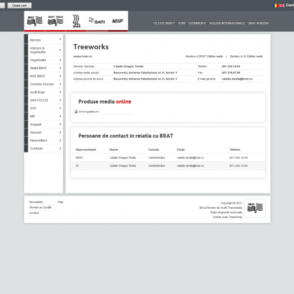Open the AFILIERI INTERNATIONALE menu item
294x294 pixels.
coord(227,23)
